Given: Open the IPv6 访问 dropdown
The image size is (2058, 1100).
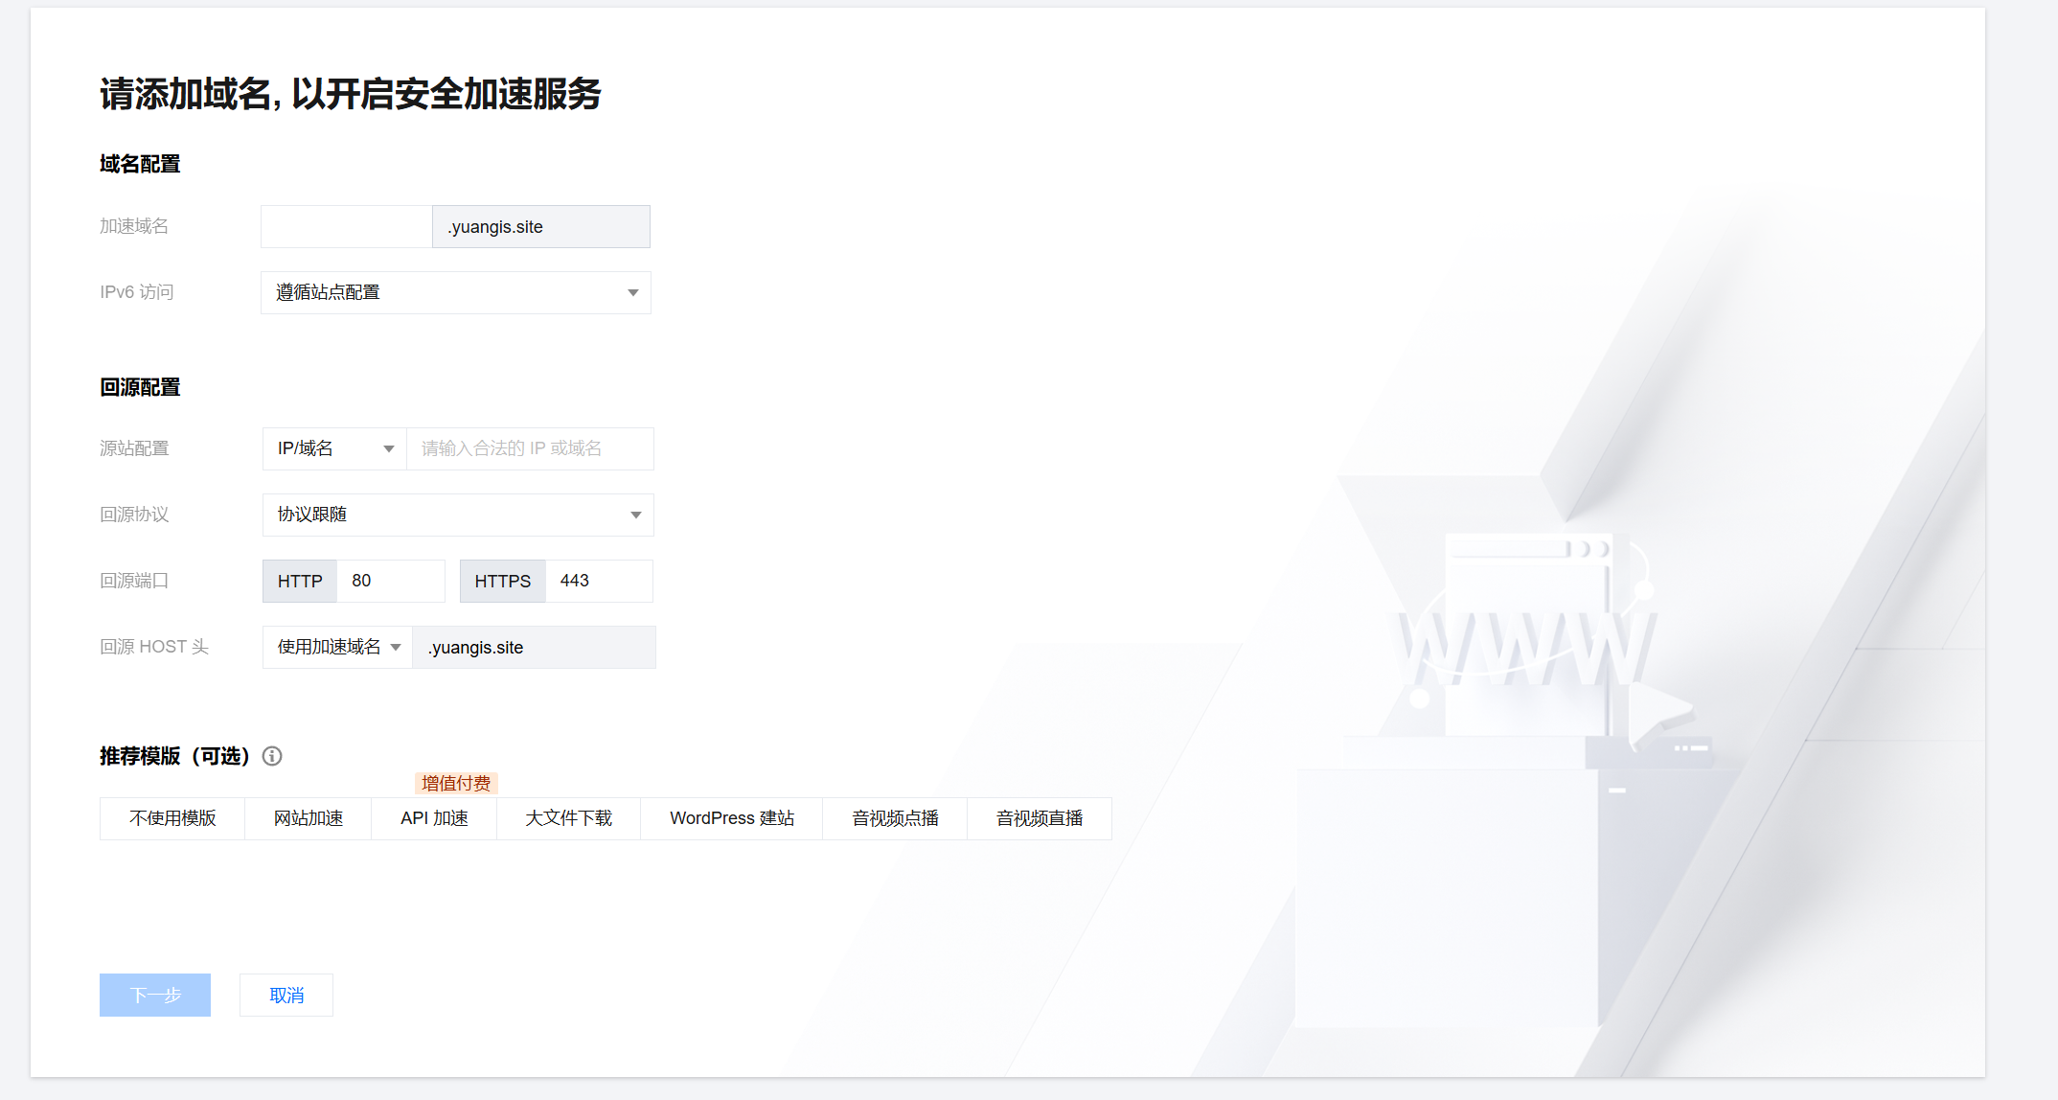Looking at the screenshot, I should 455,292.
